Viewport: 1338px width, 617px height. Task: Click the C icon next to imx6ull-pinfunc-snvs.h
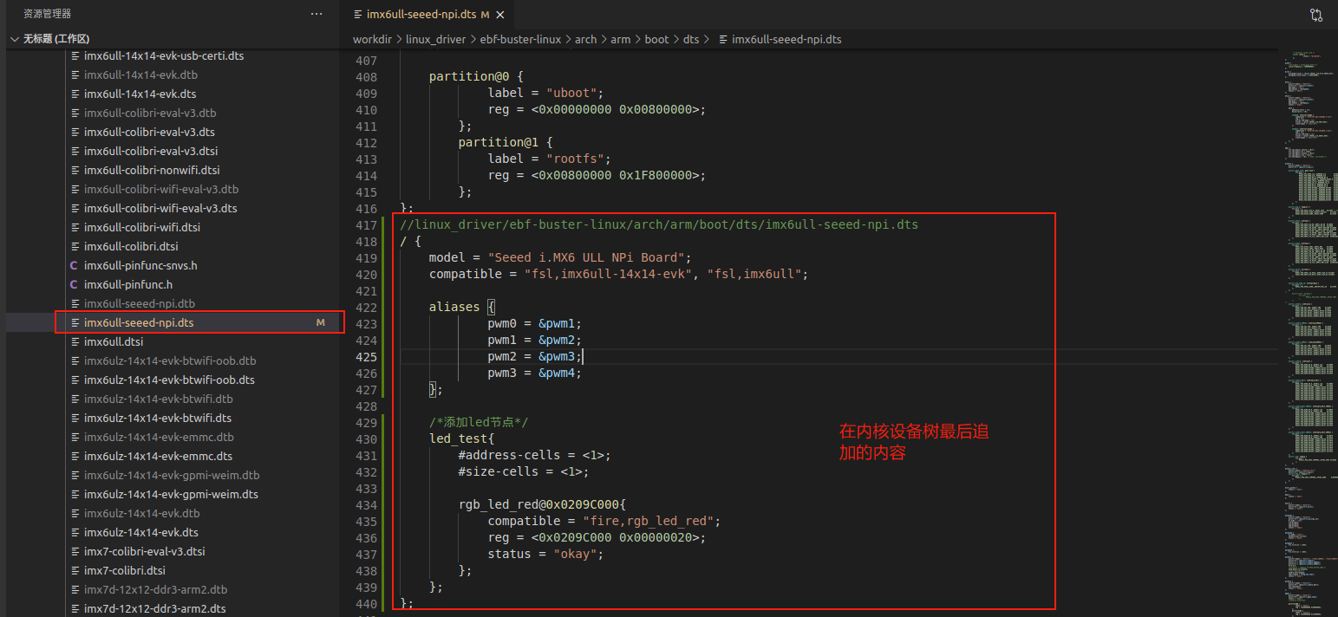point(74,265)
